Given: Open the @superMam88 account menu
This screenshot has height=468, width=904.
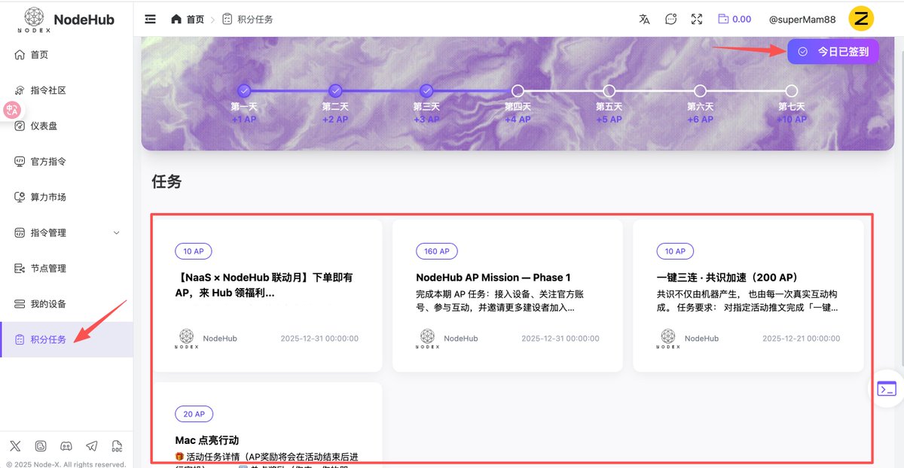Looking at the screenshot, I should pos(802,19).
